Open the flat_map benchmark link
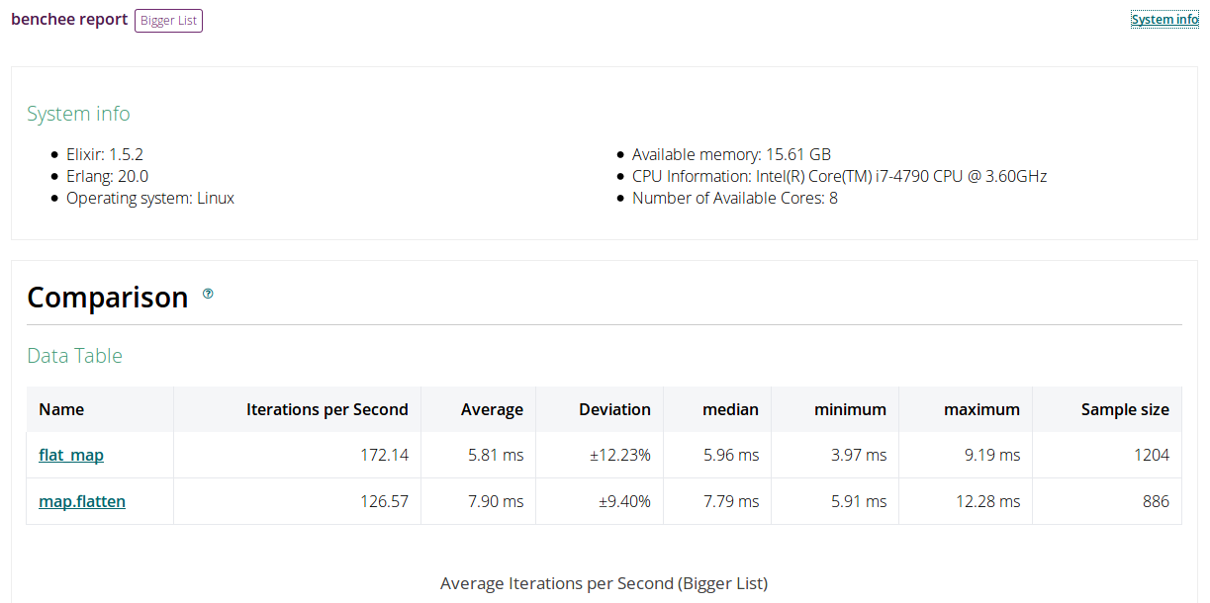 [71, 456]
